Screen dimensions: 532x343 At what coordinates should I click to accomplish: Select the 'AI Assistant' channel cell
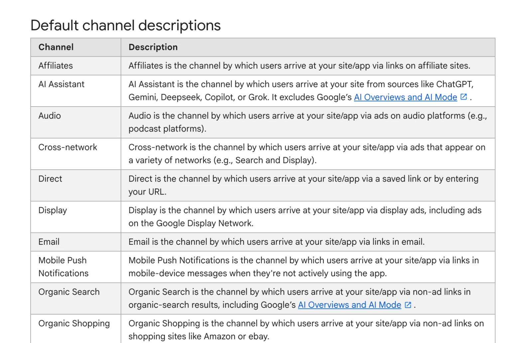76,91
